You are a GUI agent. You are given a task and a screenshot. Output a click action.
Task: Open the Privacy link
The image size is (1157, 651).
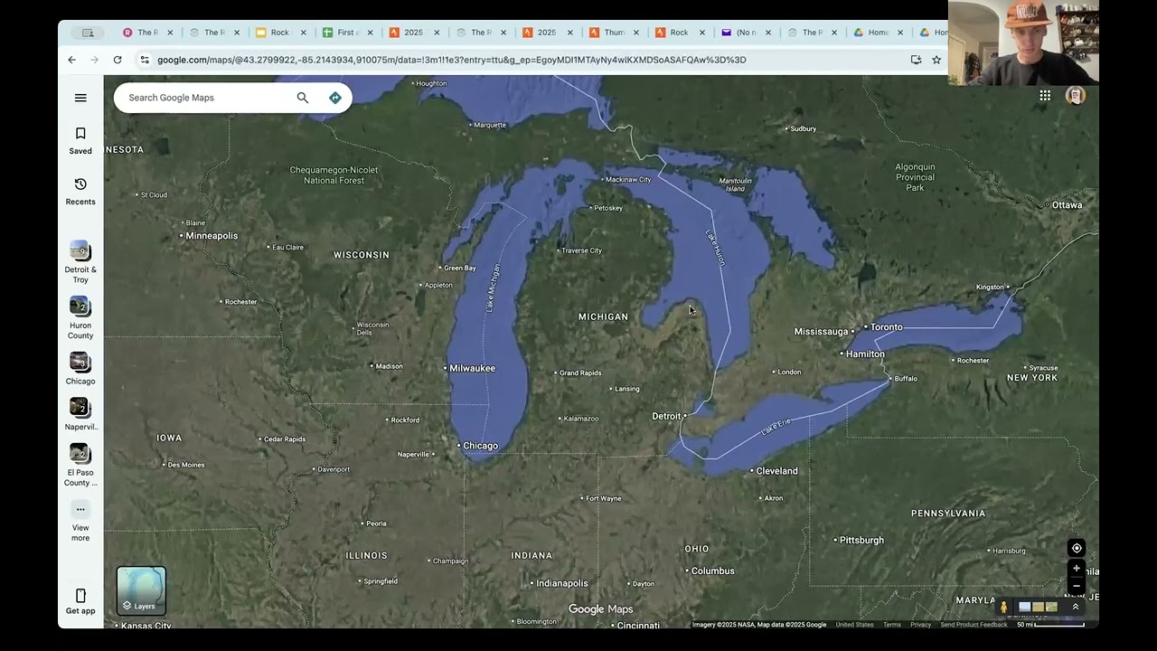point(920,625)
